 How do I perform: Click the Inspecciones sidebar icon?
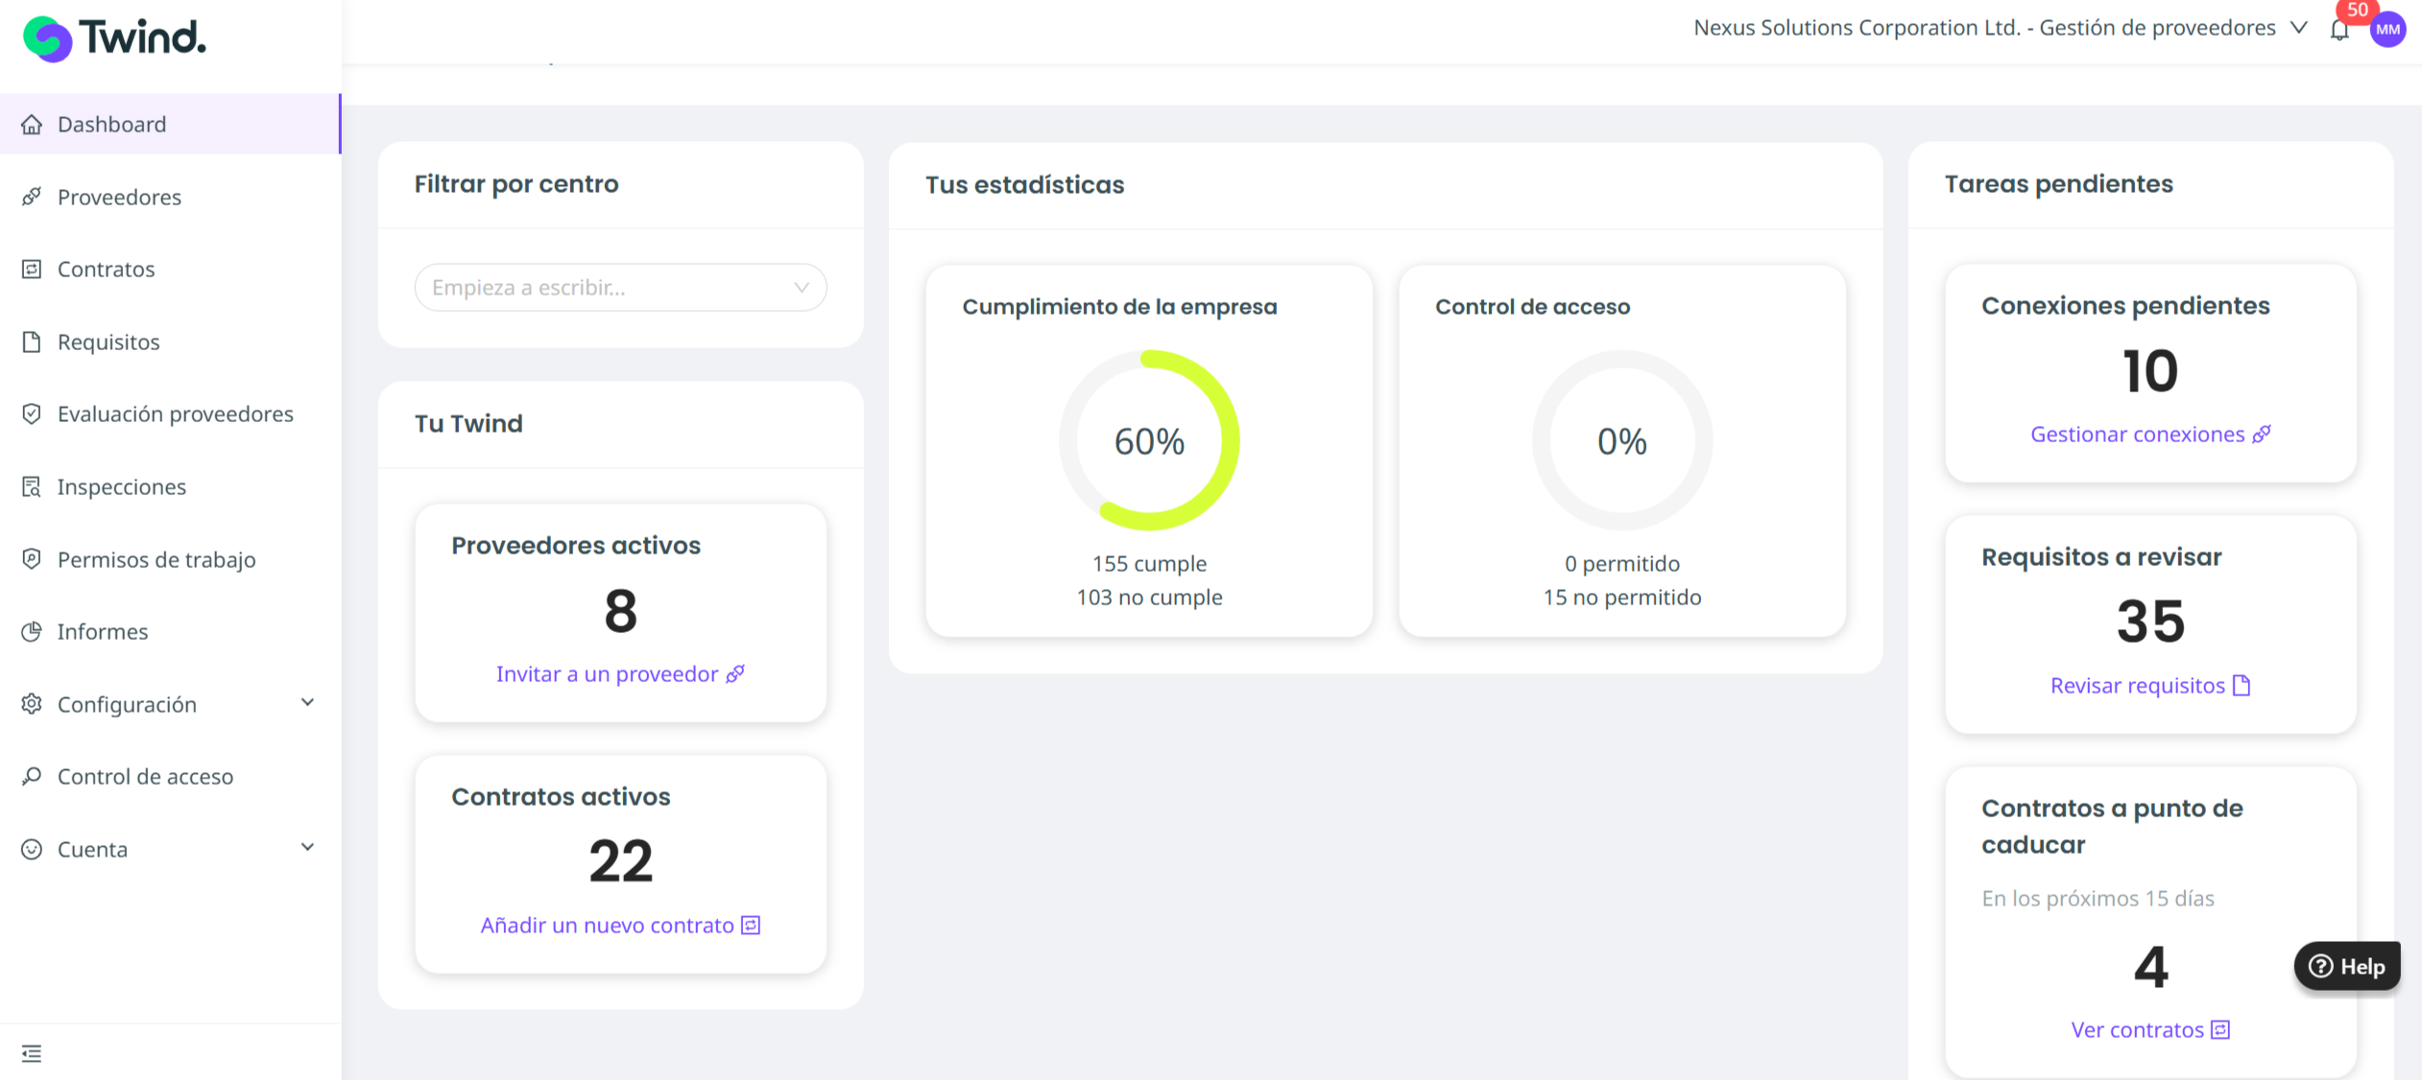tap(32, 486)
